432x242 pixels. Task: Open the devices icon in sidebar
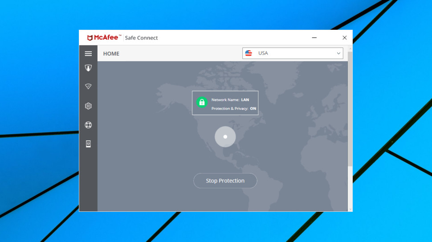click(x=88, y=144)
